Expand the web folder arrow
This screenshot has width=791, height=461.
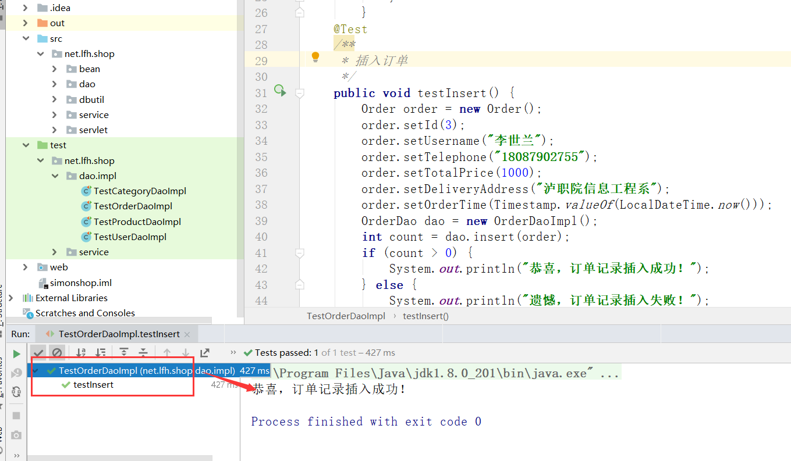coord(26,267)
